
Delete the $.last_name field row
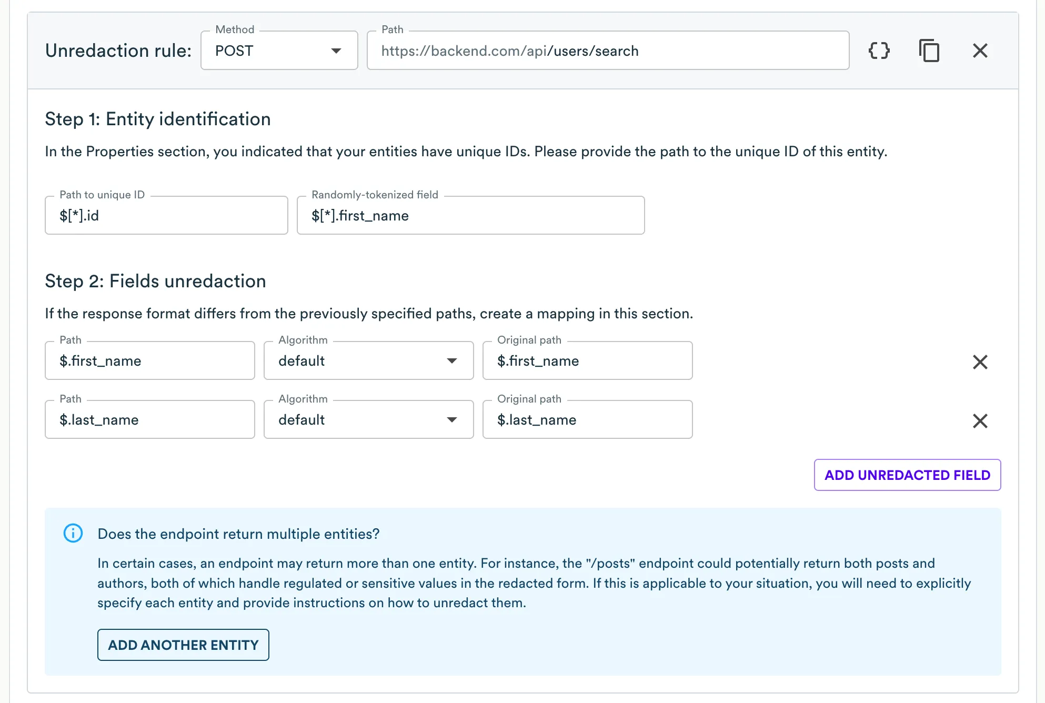[x=980, y=421]
